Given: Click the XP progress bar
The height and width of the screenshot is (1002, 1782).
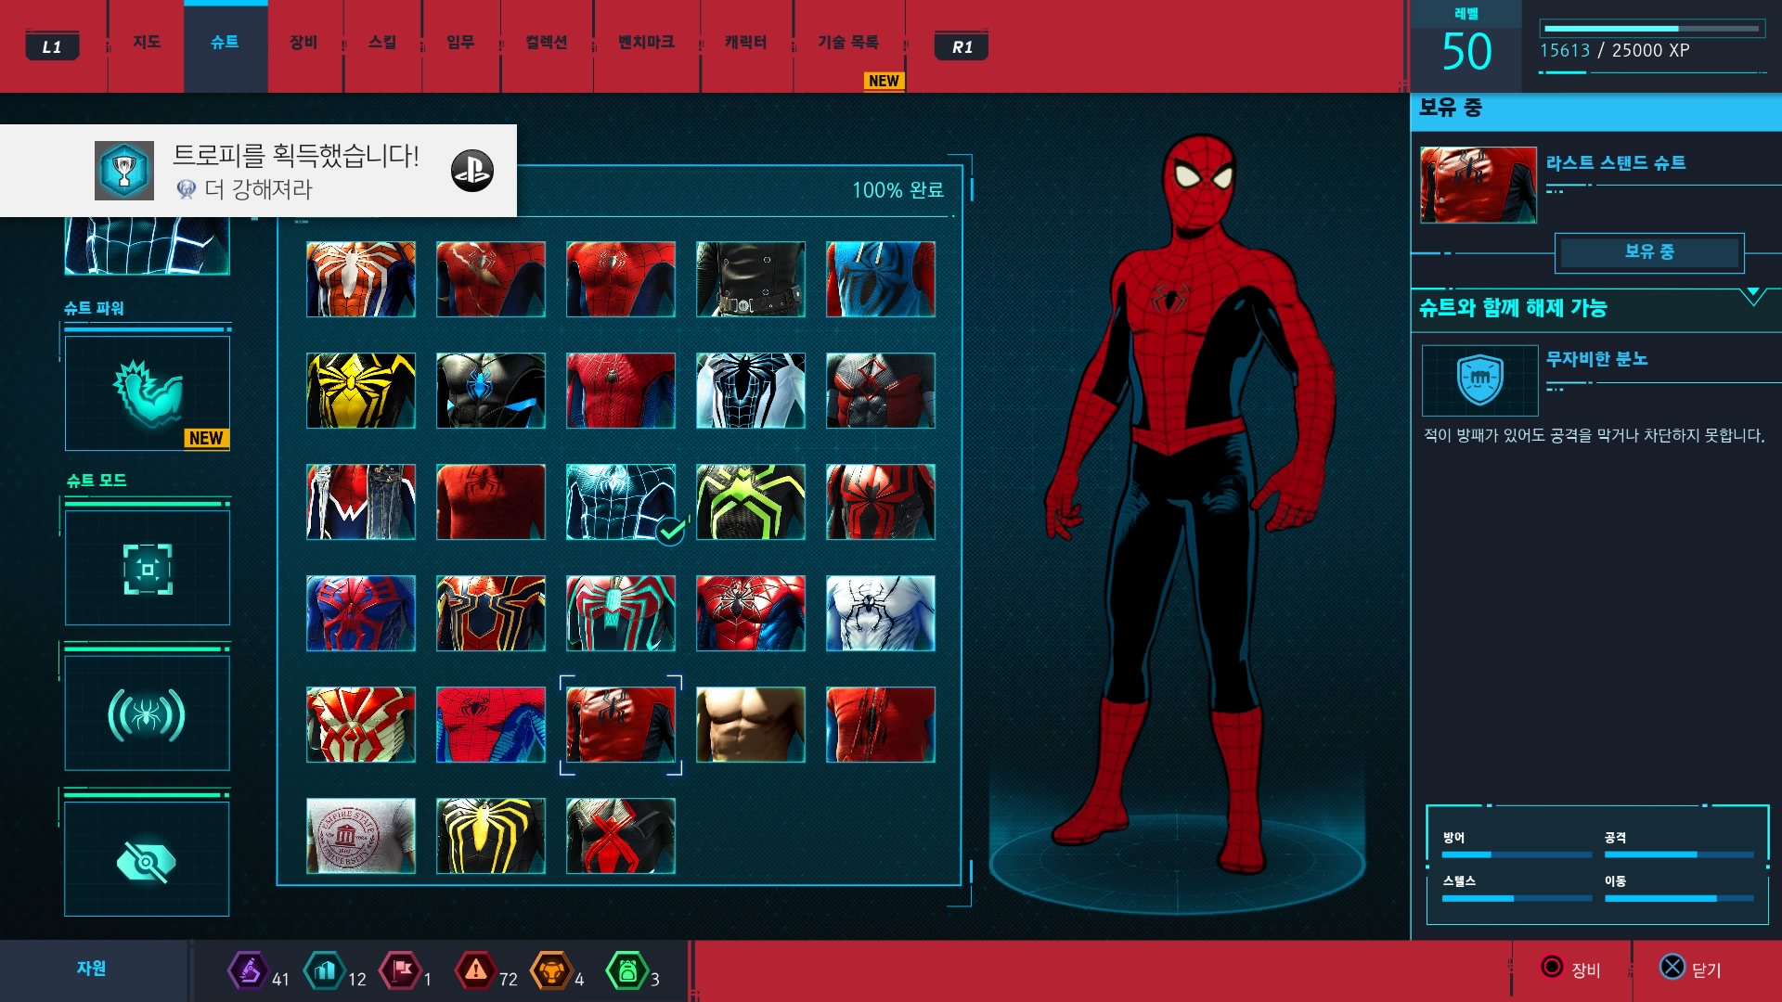Looking at the screenshot, I should click(x=1652, y=29).
